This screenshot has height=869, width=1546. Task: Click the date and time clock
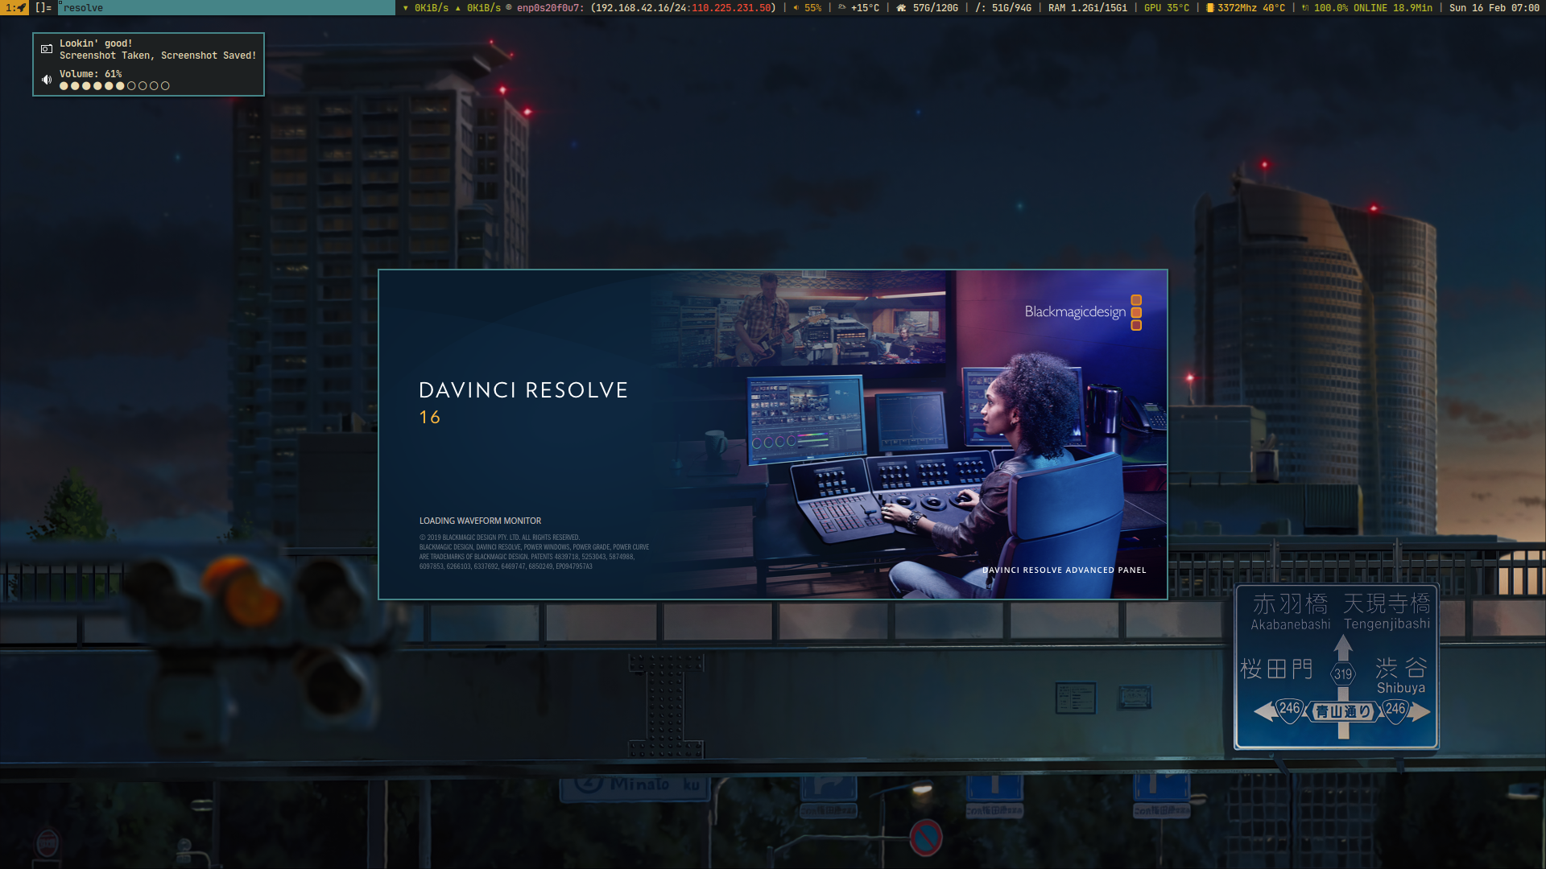pyautogui.click(x=1494, y=8)
